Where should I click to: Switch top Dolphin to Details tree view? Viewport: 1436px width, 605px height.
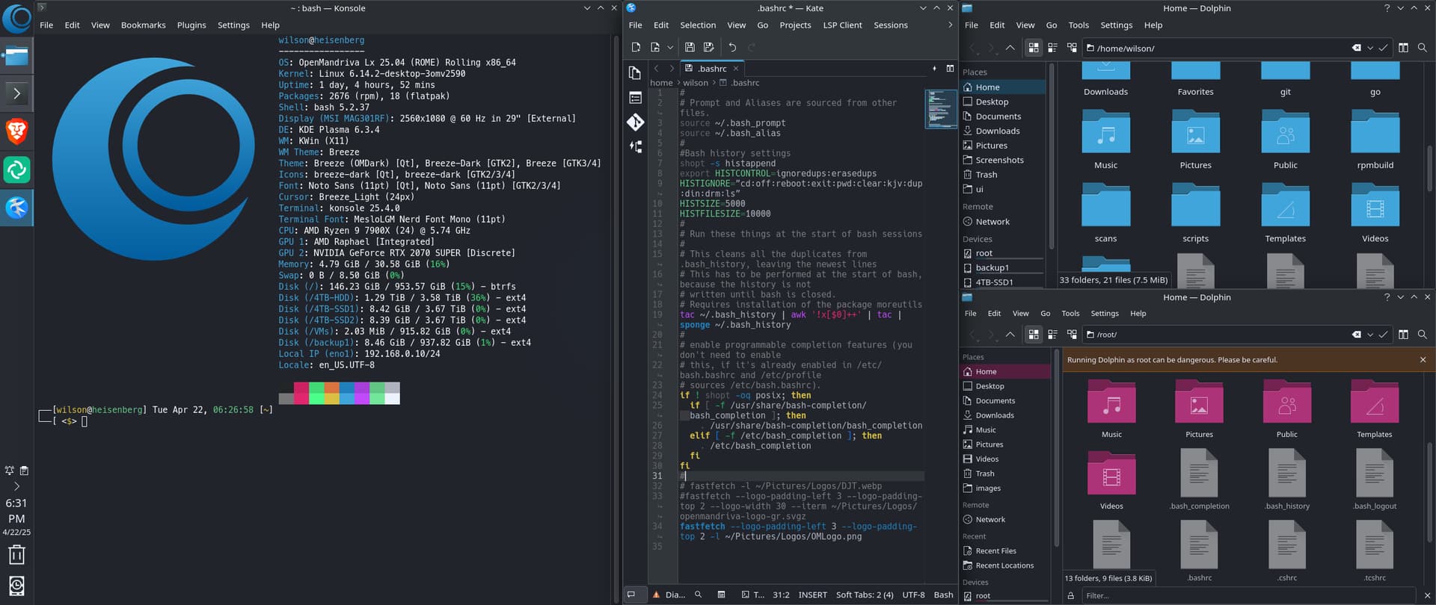pyautogui.click(x=1072, y=48)
